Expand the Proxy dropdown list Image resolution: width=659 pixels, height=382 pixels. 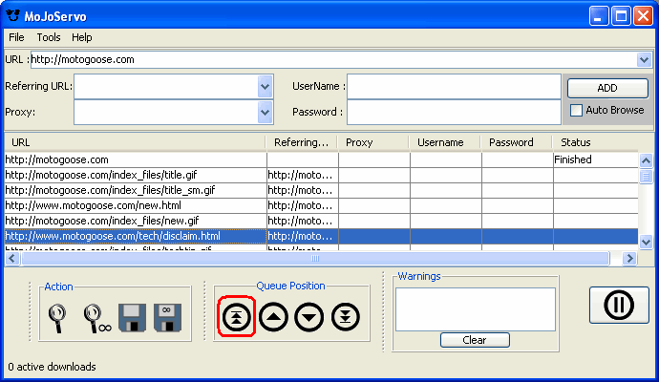[x=265, y=112]
